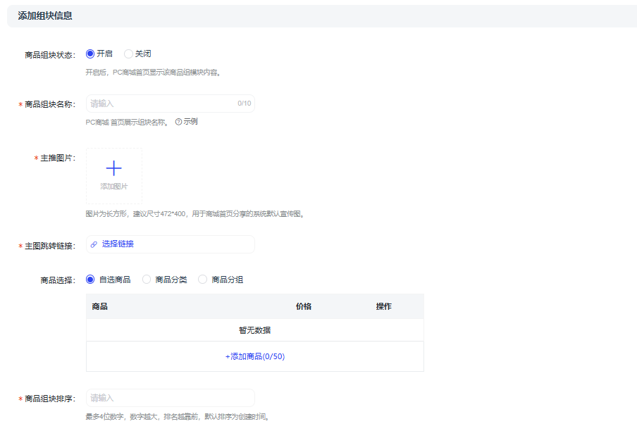Screen dimensions: 637x438
Task: Click the 价格 column header
Action: 304,306
